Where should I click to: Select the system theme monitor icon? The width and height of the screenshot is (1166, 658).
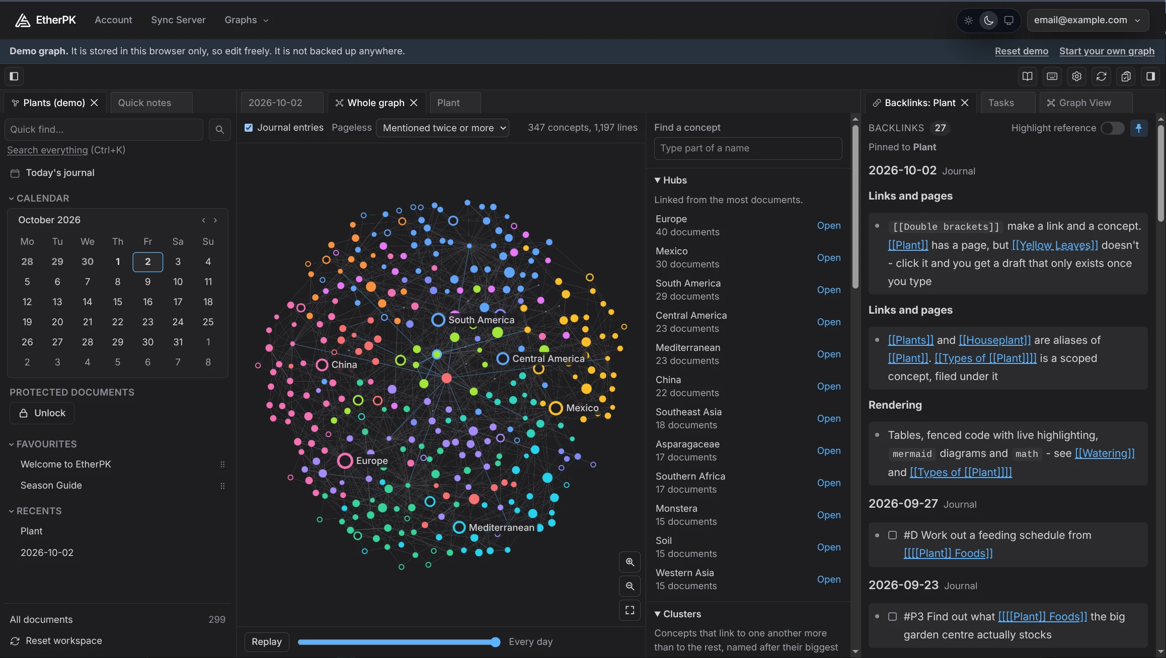(1008, 21)
